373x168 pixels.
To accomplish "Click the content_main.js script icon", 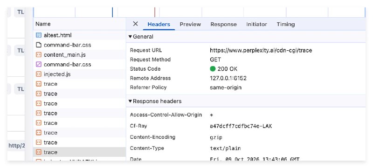I will [x=38, y=55].
